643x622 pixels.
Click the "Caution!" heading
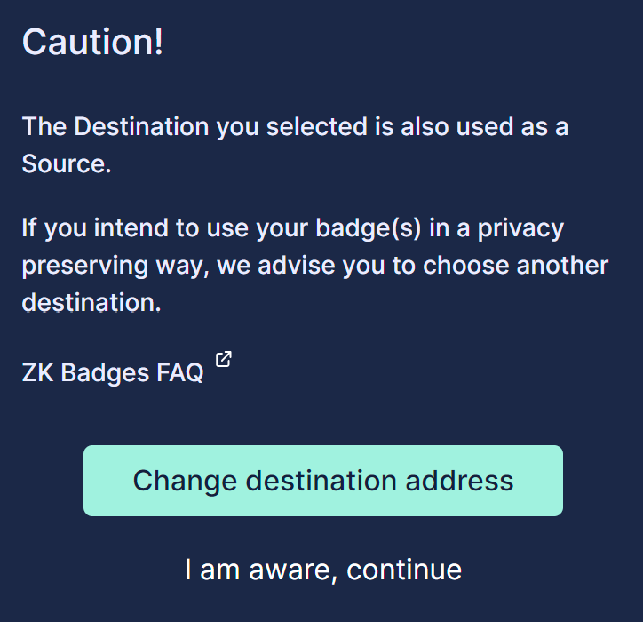[x=92, y=42]
